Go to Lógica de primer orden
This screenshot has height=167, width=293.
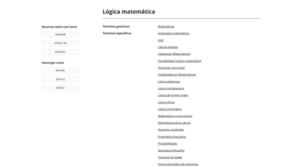pos(173,95)
